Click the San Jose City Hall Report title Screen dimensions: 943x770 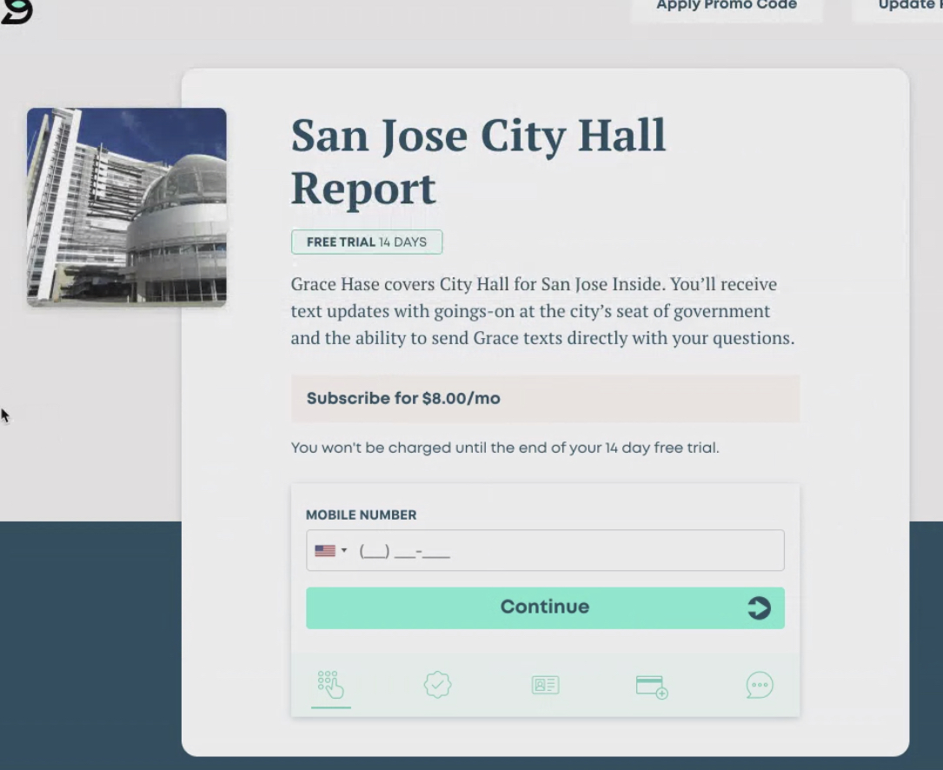point(479,162)
